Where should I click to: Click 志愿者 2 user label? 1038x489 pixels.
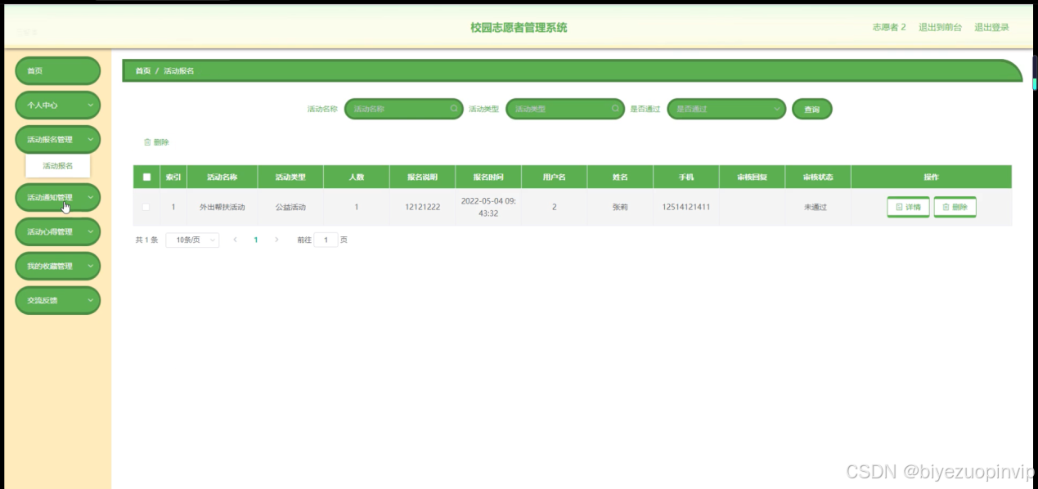889,27
